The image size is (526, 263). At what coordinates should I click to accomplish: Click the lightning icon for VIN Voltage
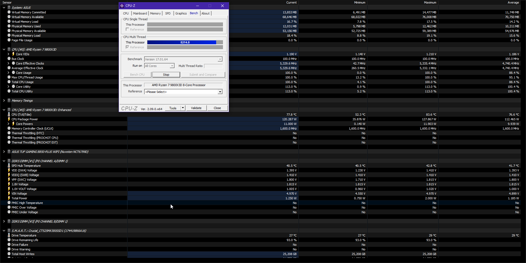9,194
